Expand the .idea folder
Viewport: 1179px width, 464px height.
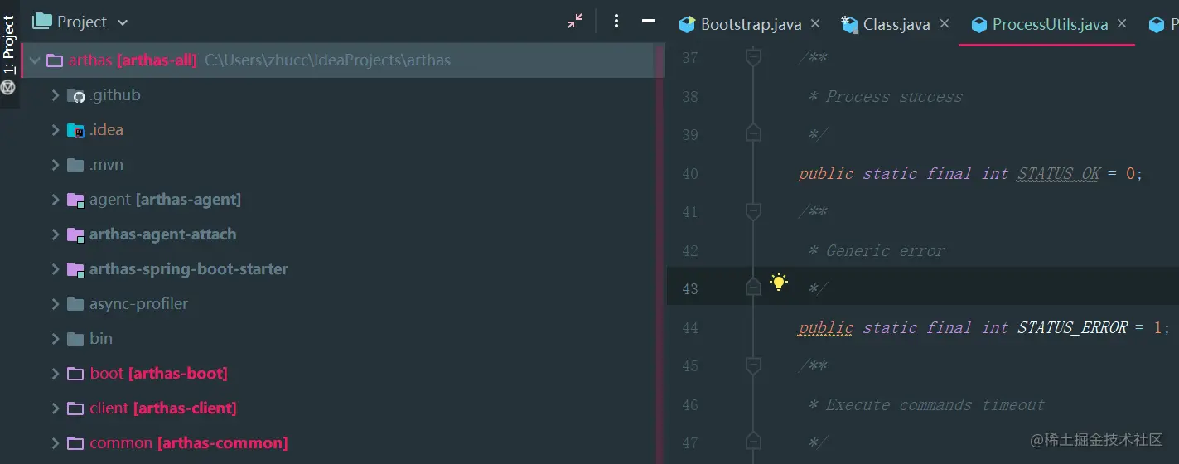point(55,130)
